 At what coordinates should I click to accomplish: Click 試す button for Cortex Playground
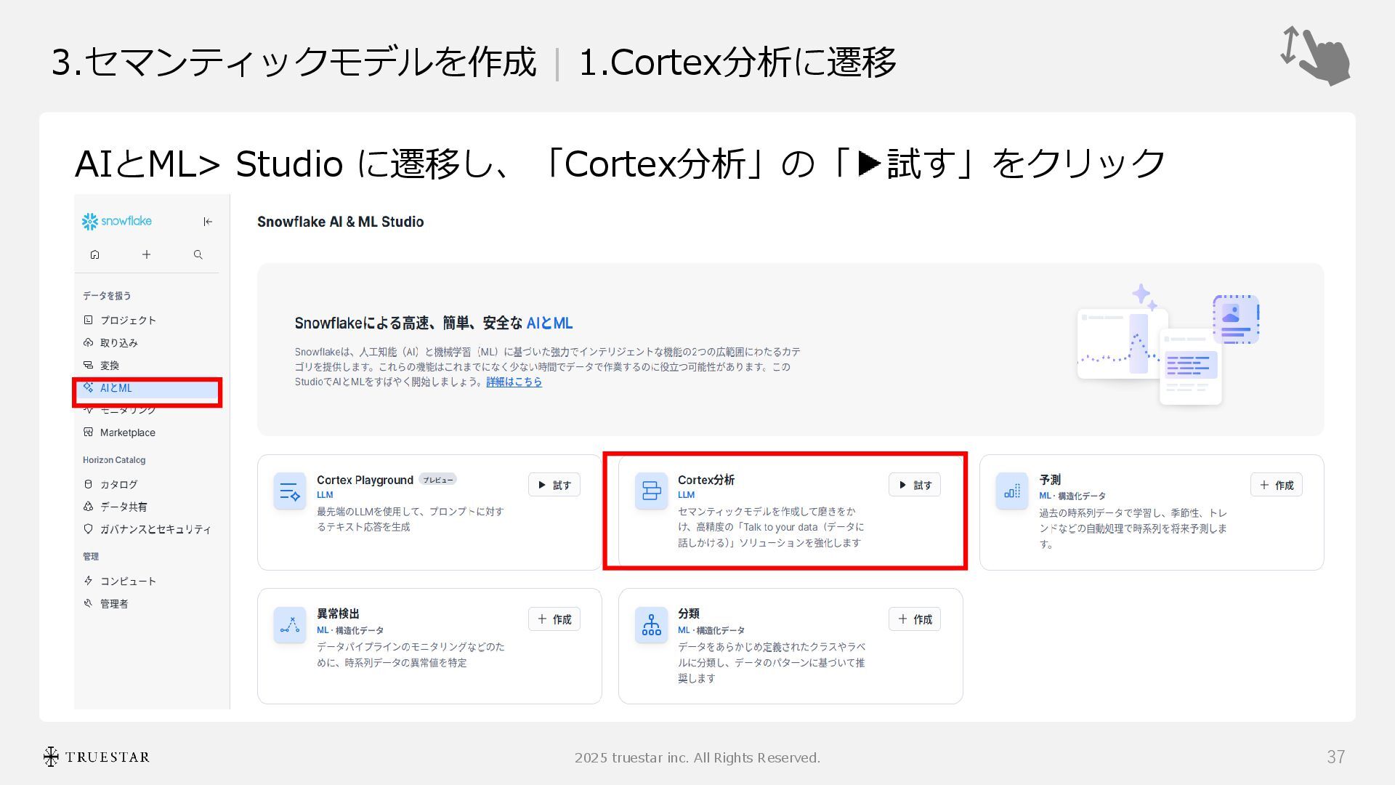point(554,485)
